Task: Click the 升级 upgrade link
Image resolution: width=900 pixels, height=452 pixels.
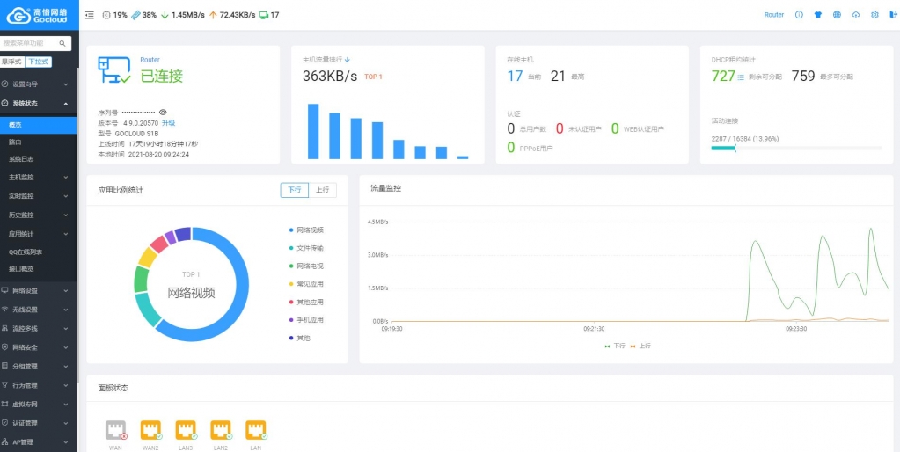Action: click(168, 123)
